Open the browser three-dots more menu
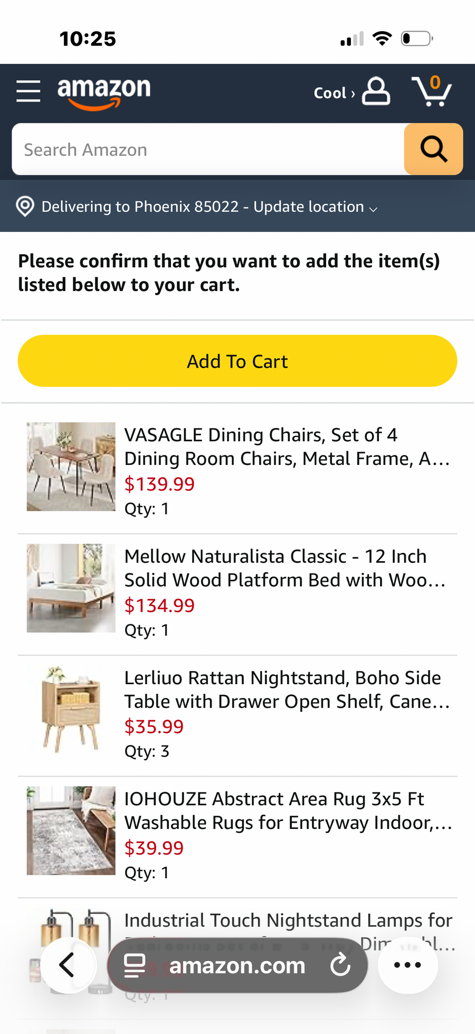This screenshot has height=1034, width=475. coord(407,965)
